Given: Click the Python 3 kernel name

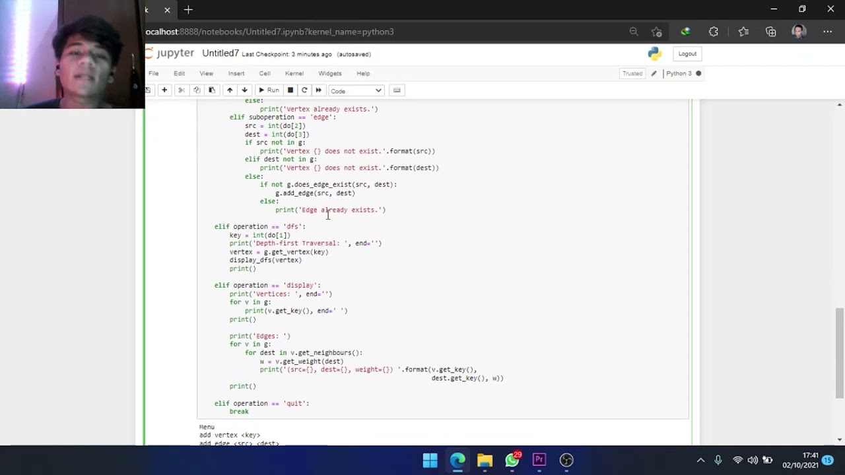Looking at the screenshot, I should [x=679, y=73].
